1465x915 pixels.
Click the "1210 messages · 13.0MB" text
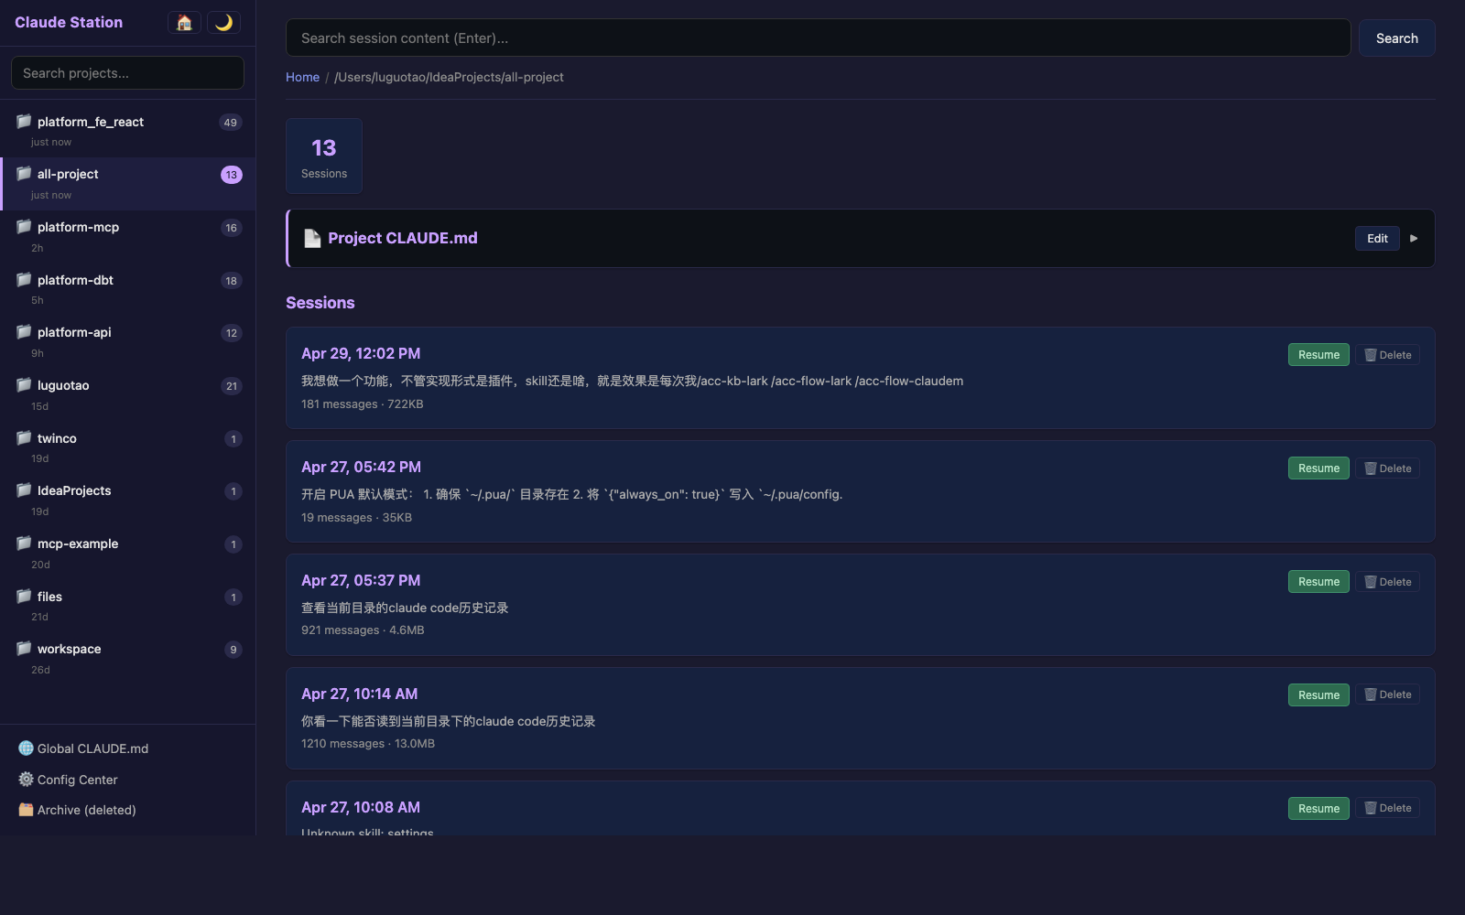368,743
